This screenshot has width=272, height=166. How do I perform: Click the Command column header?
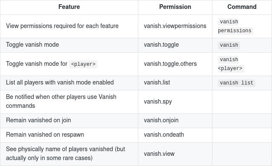pos(242,7)
